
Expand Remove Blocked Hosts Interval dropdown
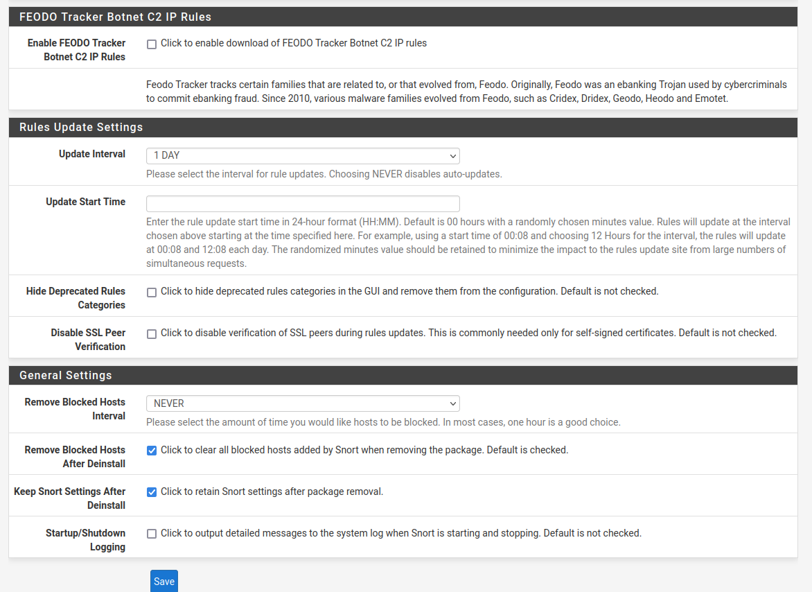click(303, 403)
